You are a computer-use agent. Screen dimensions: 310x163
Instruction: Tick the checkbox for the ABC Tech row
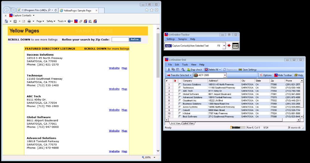point(180,91)
